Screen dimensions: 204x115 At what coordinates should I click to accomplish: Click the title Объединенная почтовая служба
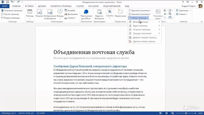[x=94, y=52]
